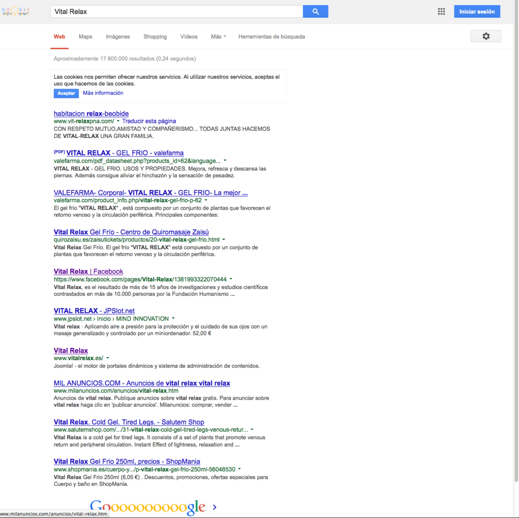
Task: Open MIL ANUNCIOS.COM vital relax result
Action: [142, 383]
